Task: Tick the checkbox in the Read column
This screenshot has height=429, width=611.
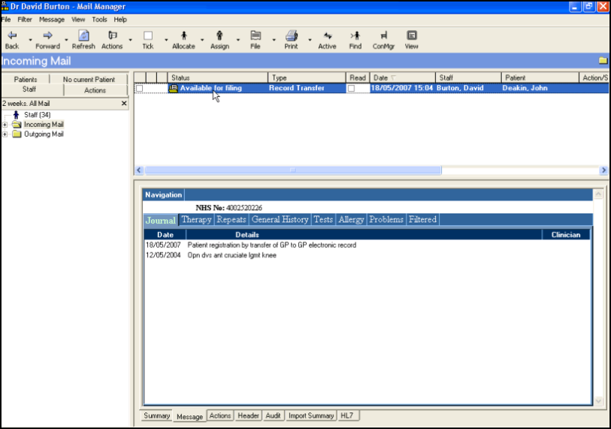Action: 351,89
